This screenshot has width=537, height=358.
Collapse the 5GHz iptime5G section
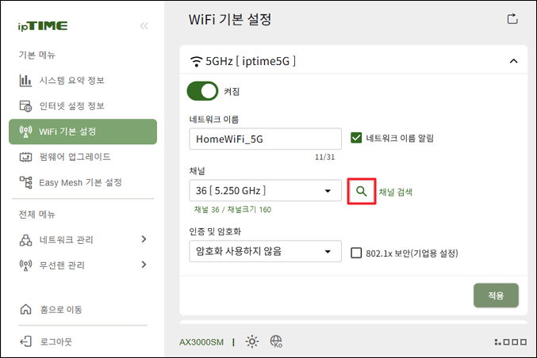[x=513, y=61]
